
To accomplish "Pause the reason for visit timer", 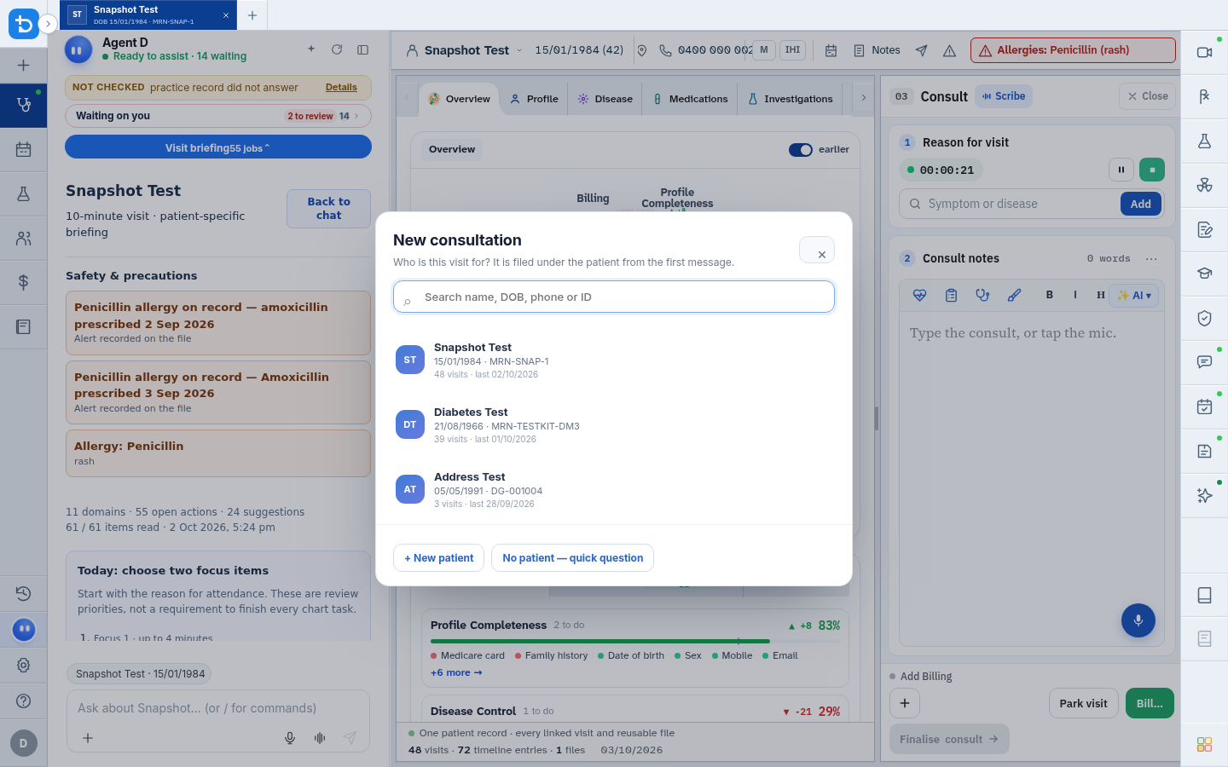I will tap(1121, 170).
